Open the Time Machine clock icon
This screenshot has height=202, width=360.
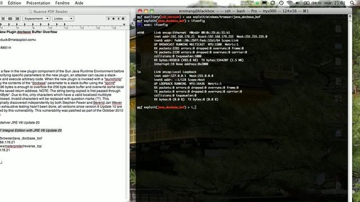tap(281, 3)
